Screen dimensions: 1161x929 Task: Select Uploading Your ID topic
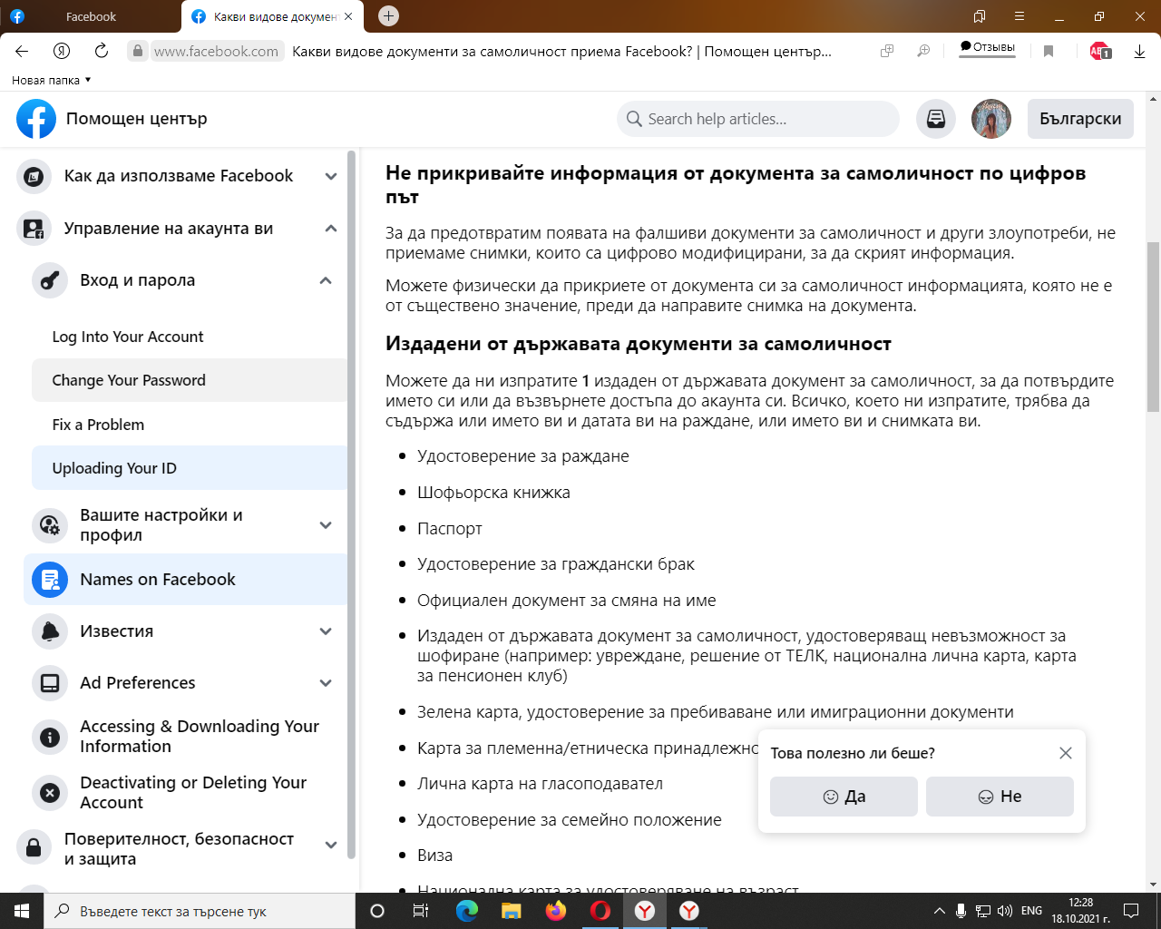tap(190, 468)
